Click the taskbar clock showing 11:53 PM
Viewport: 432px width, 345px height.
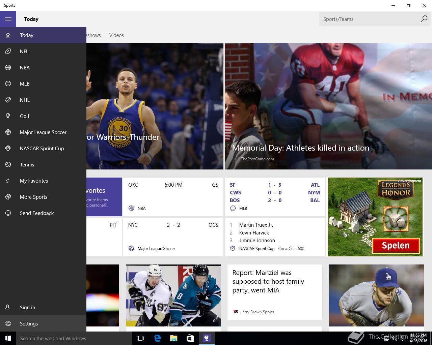[x=418, y=338]
